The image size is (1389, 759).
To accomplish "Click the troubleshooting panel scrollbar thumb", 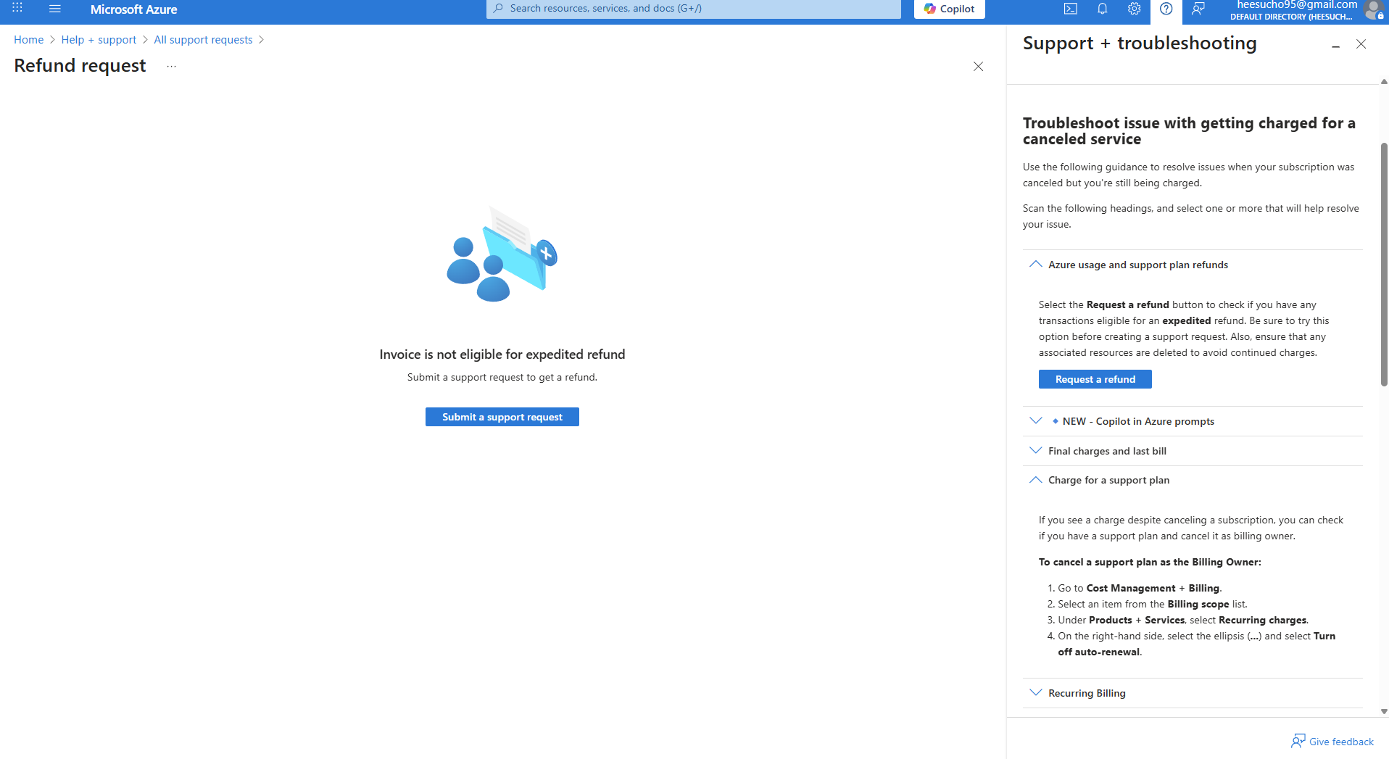I will pos(1384,265).
